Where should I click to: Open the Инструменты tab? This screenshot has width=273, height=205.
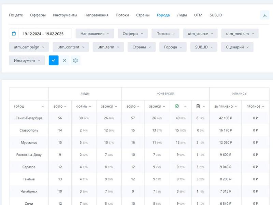tap(65, 15)
